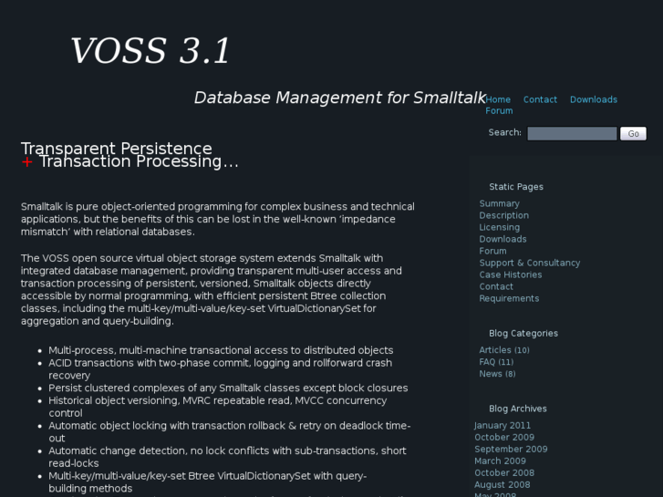This screenshot has width=663, height=497.
Task: Open Forum in the Static Pages list
Action: click(x=492, y=251)
